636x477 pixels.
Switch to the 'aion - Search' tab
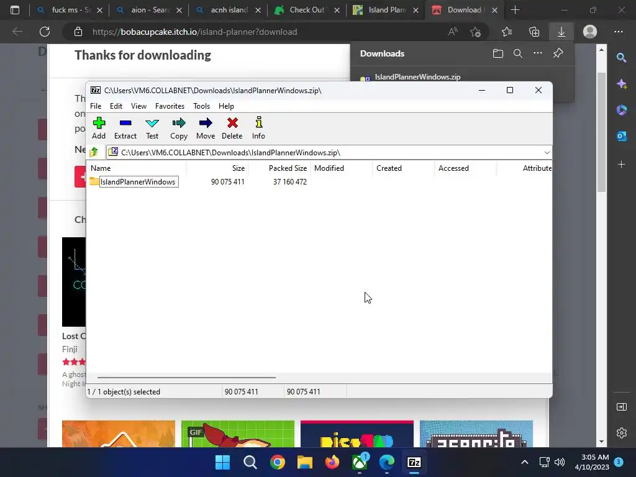pos(150,10)
